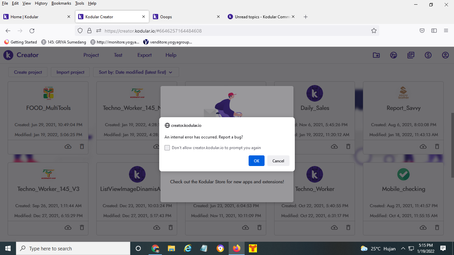The height and width of the screenshot is (255, 454).
Task: Click the Kodular Creator logo
Action: tap(21, 55)
